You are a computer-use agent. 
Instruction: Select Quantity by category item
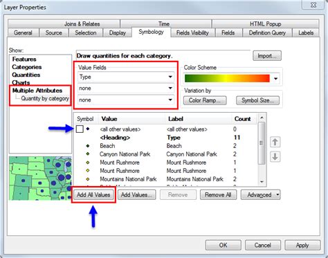(45, 98)
